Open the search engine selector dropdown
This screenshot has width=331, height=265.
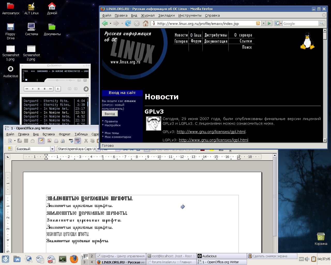[279, 23]
